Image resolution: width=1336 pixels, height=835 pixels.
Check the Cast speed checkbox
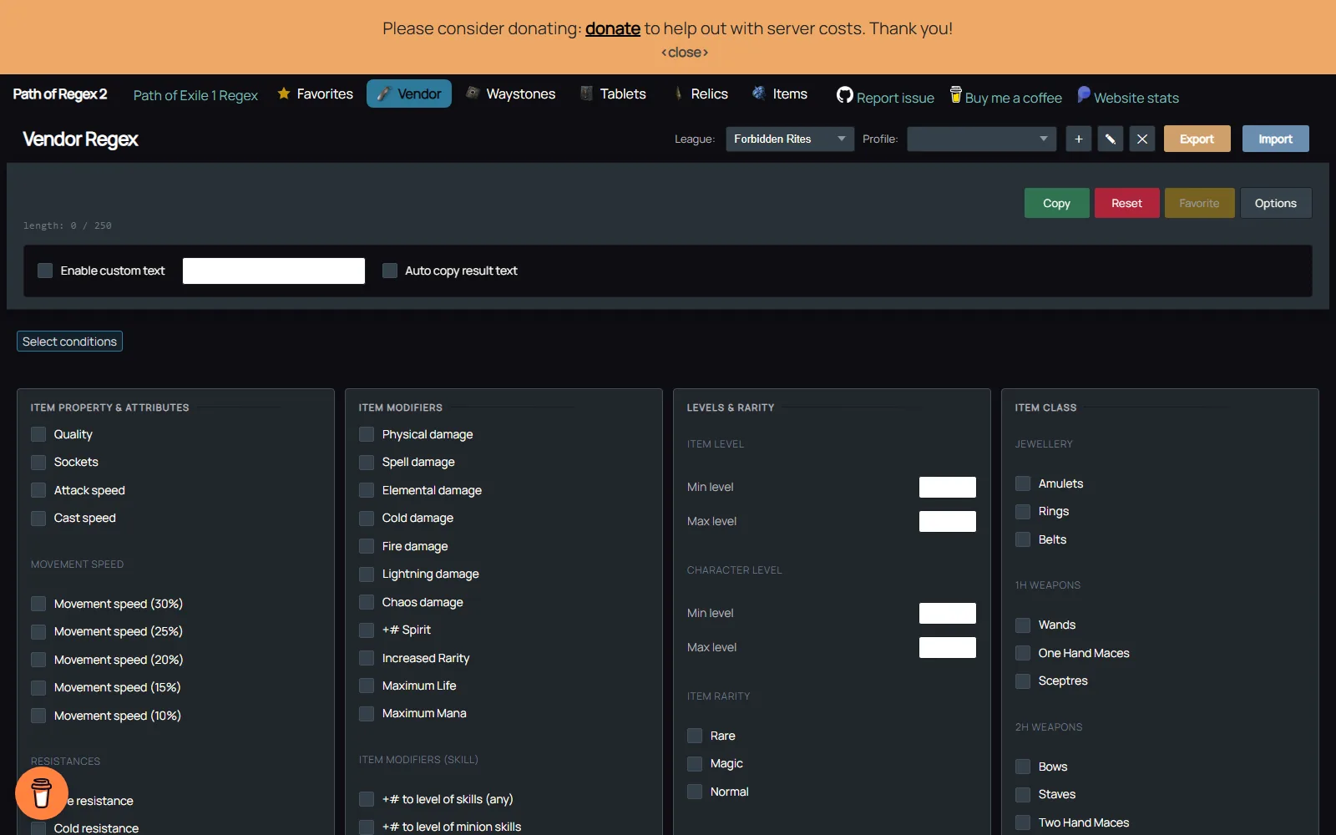[x=38, y=518]
